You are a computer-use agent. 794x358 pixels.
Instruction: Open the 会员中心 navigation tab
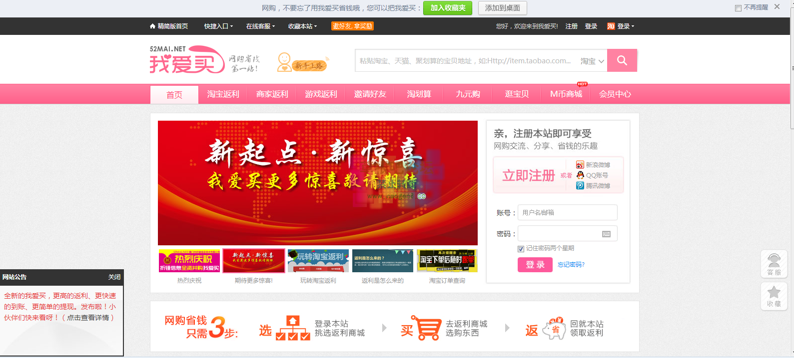pyautogui.click(x=615, y=94)
